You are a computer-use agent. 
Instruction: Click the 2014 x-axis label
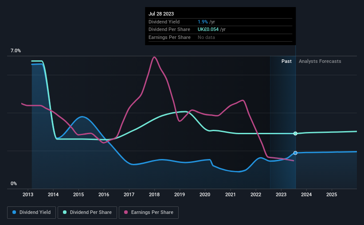pos(53,194)
